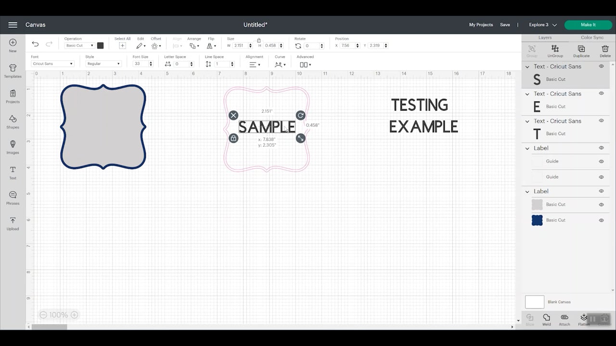
Task: Hide the Text - Cricut Sans S layer
Action: coord(601,66)
